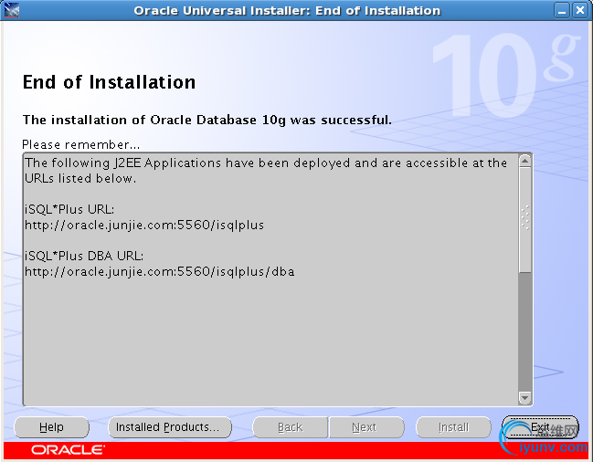Close the Oracle Universal Installer window
The image size is (593, 462).
coord(580,10)
